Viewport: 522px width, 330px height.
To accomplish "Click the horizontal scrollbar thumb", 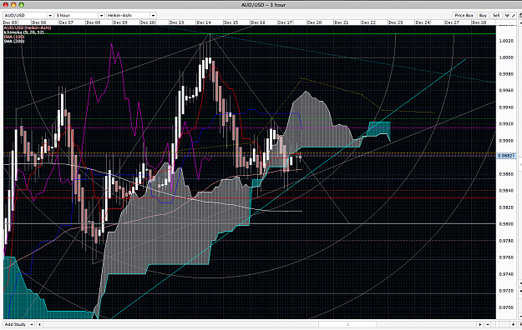I will coord(347,324).
